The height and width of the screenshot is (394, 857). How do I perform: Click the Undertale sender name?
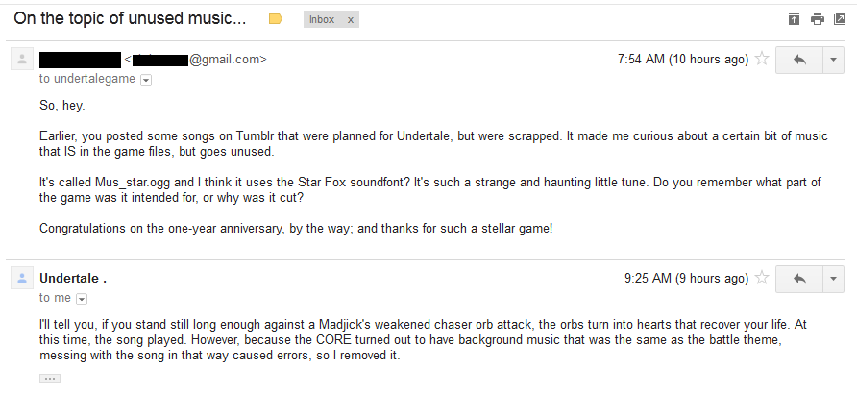[72, 279]
